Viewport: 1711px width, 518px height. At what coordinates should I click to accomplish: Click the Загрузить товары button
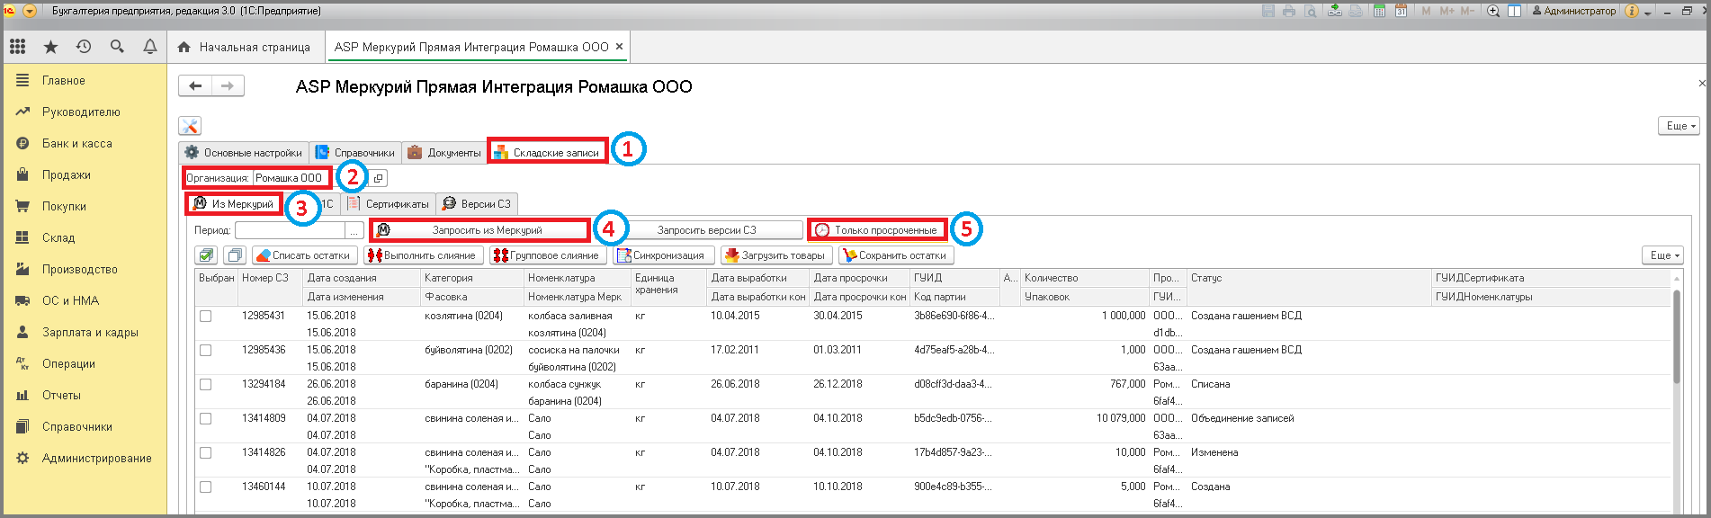pos(776,255)
